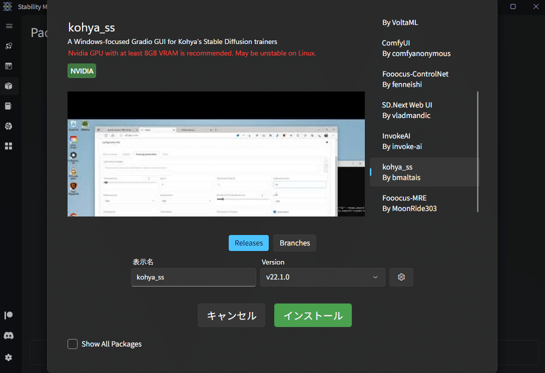
Task: Open the Output Browser grid icon
Action: point(9,146)
